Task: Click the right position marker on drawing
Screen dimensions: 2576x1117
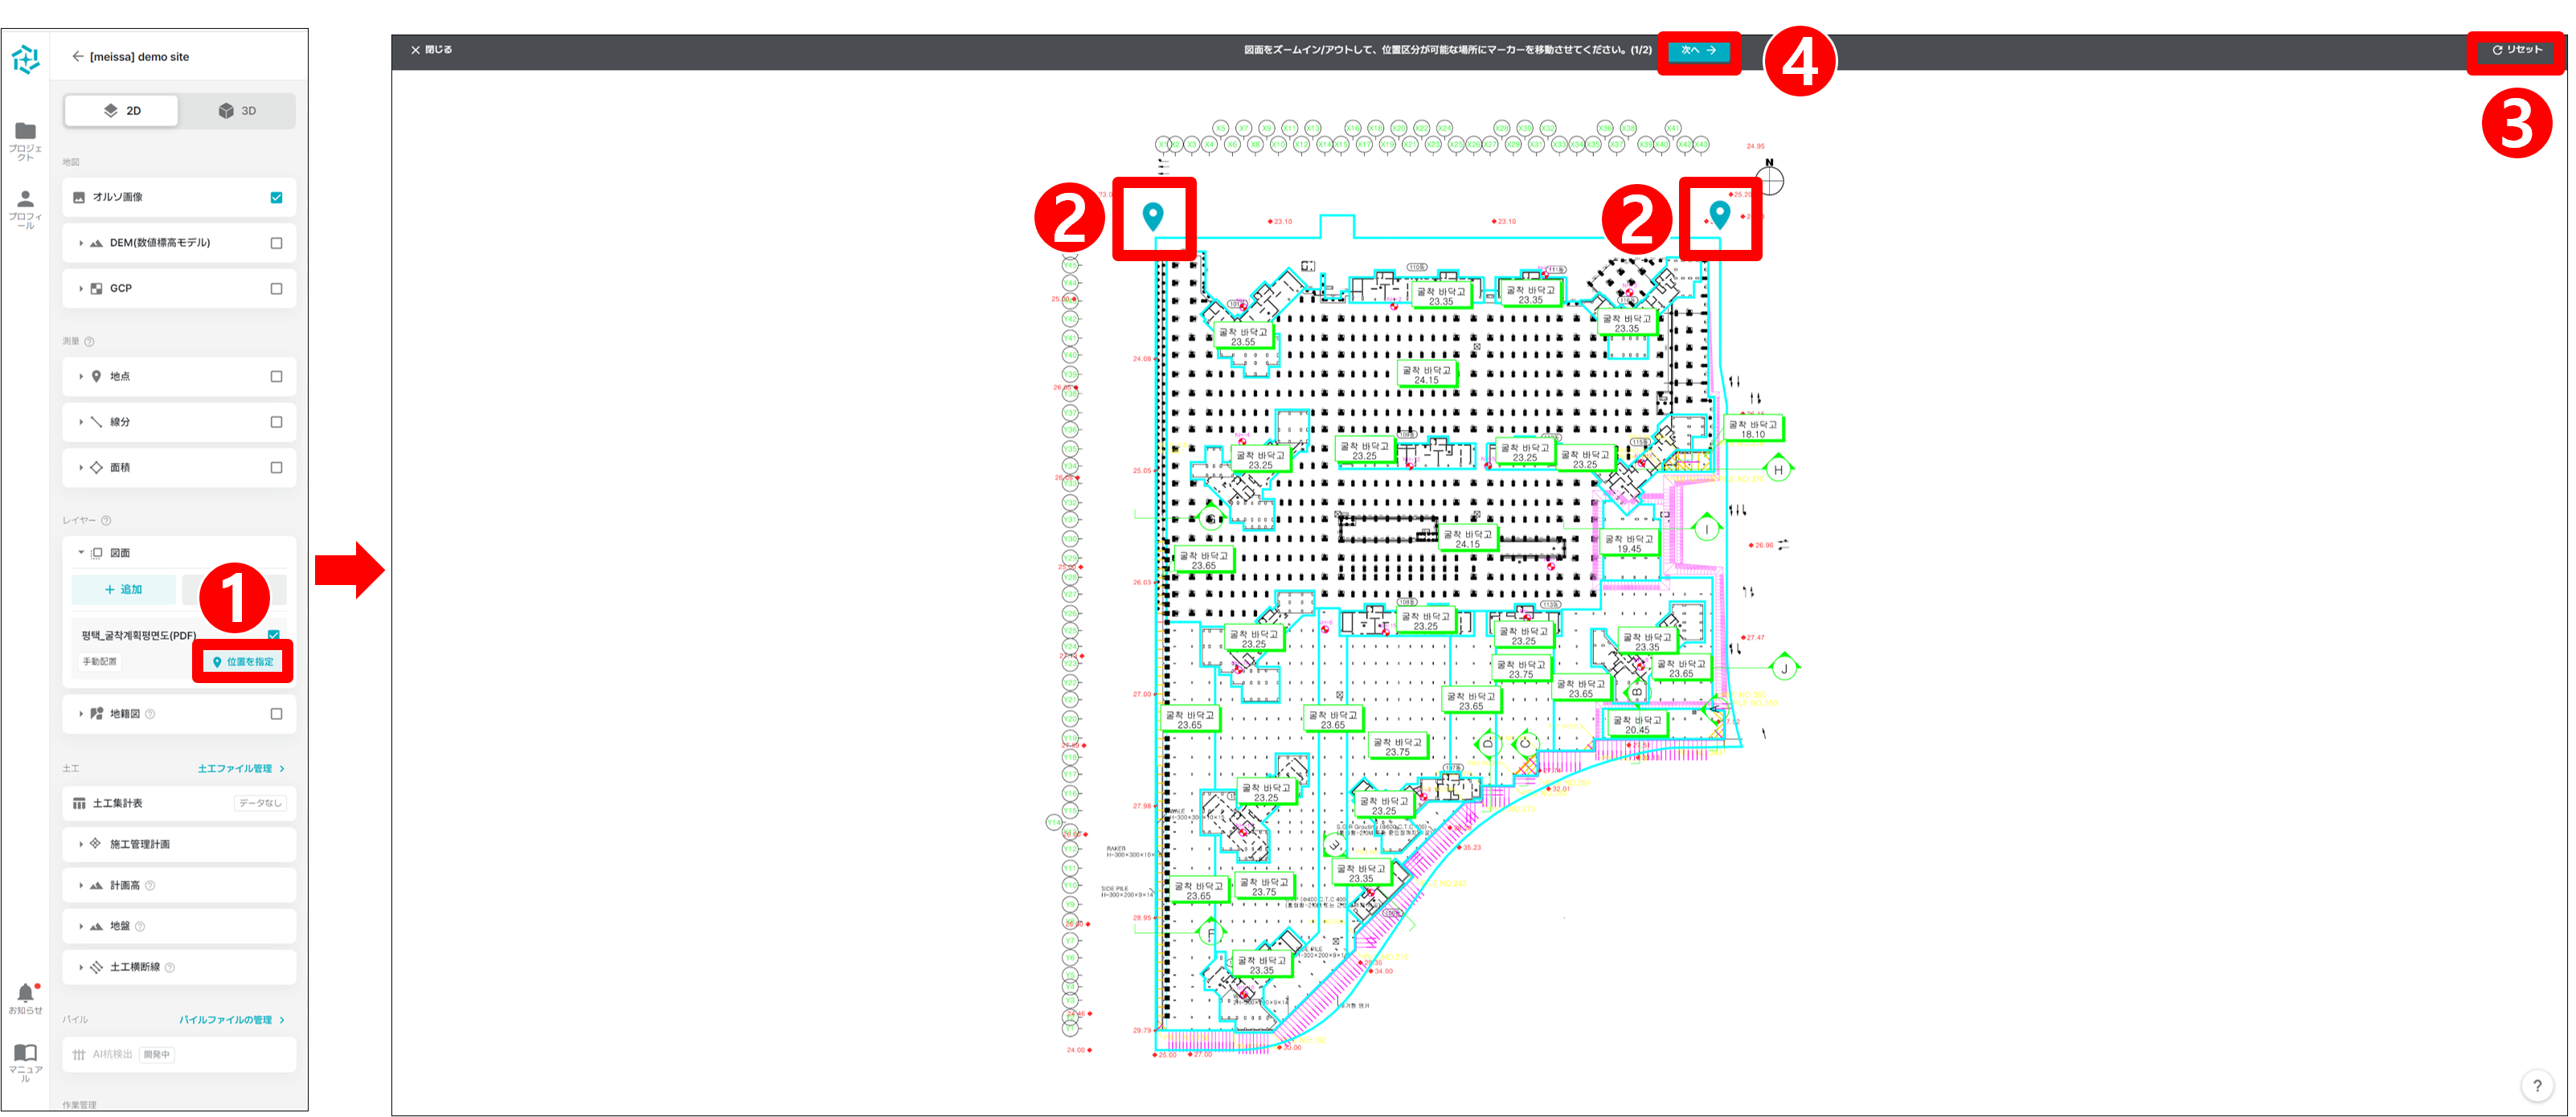Action: [1719, 214]
